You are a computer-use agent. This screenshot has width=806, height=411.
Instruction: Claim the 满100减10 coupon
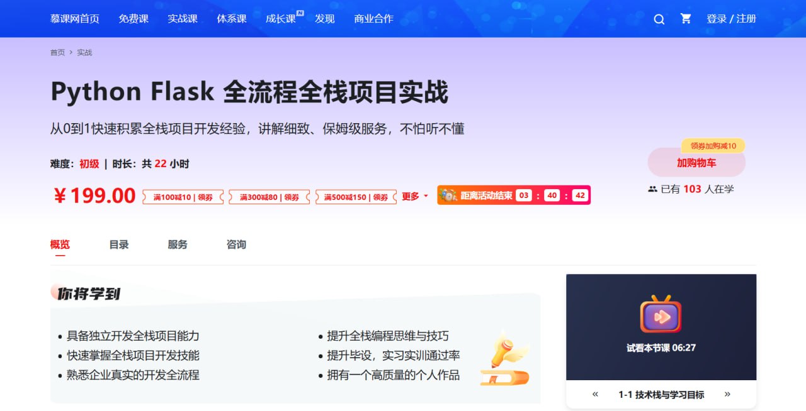tap(183, 195)
